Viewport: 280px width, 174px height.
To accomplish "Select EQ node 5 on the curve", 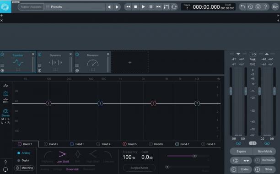I will 153,103.
